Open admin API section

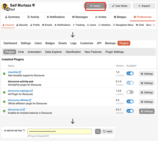99,43
